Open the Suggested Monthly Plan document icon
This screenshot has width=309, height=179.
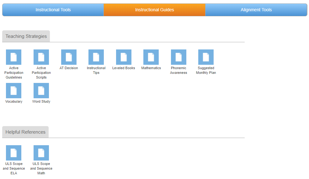206,57
